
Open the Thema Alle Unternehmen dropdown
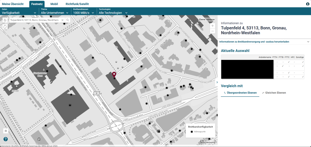pos(55,13)
